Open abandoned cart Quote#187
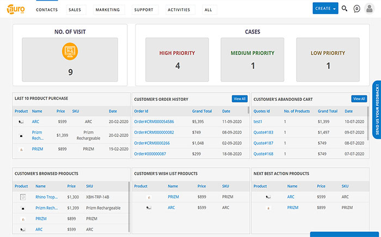Viewport: 381px width, 237px height. tap(263, 143)
